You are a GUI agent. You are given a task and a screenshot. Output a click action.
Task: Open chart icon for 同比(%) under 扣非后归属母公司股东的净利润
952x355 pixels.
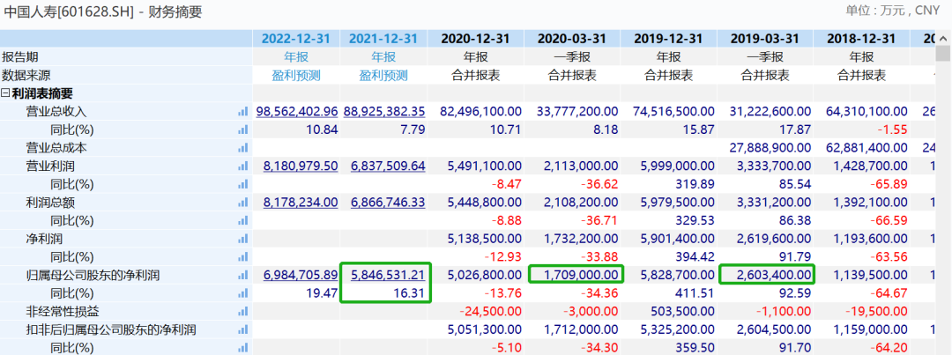click(243, 348)
